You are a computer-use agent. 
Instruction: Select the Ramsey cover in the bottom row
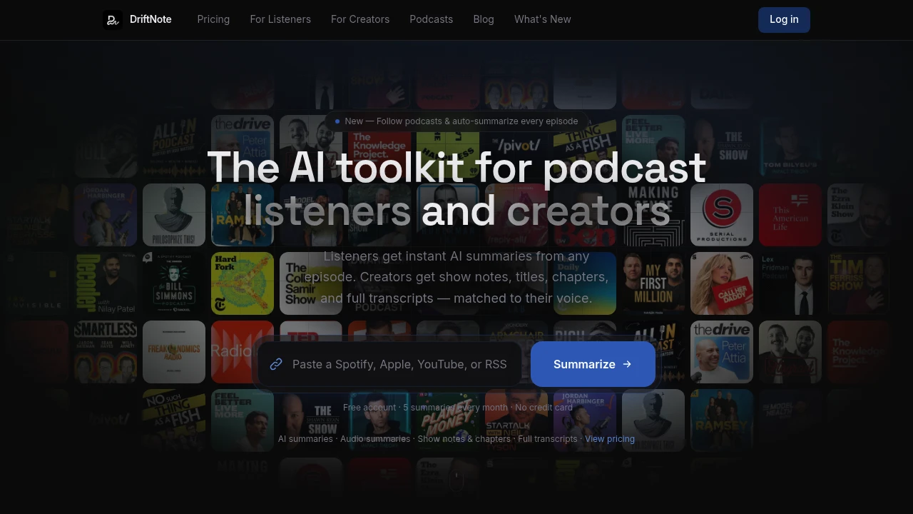click(722, 420)
